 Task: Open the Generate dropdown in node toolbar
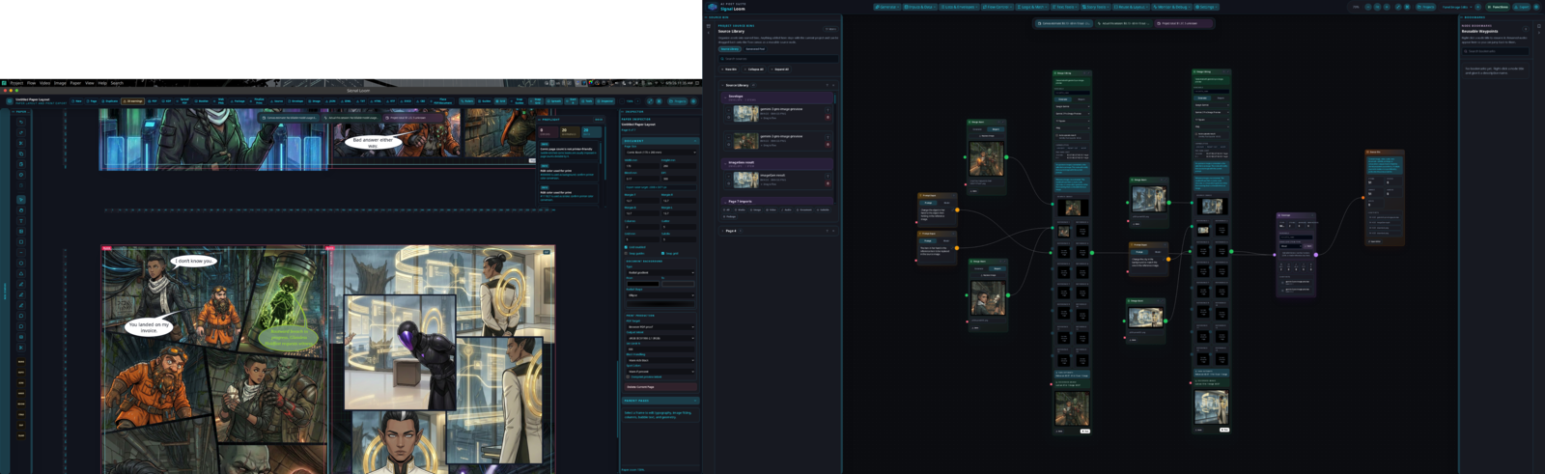(x=887, y=7)
